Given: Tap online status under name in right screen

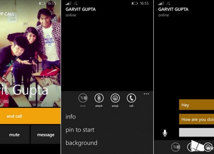Looking at the screenshot, I should point(163,15).
